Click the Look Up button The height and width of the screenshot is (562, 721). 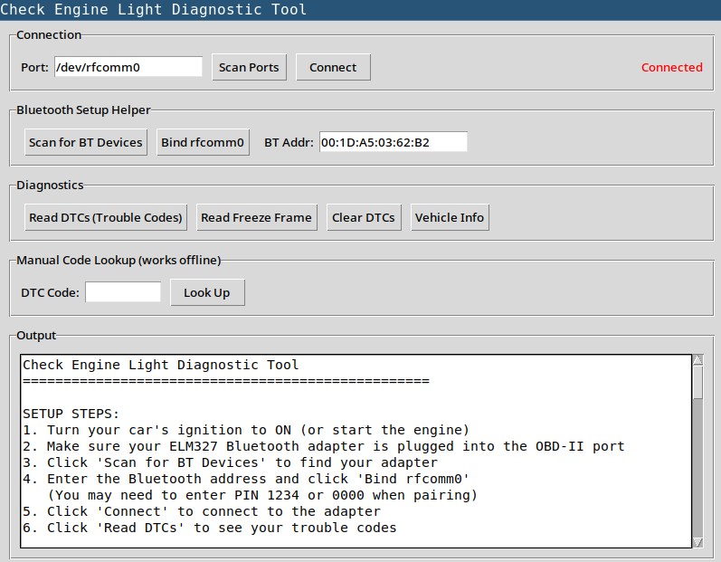[207, 292]
